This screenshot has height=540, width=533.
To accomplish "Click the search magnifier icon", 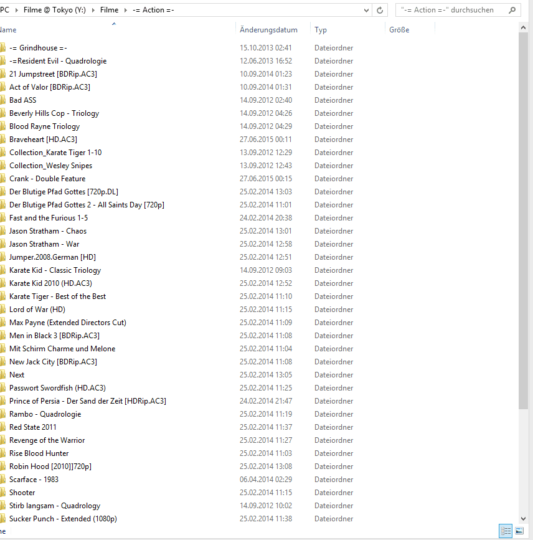I will (x=512, y=10).
